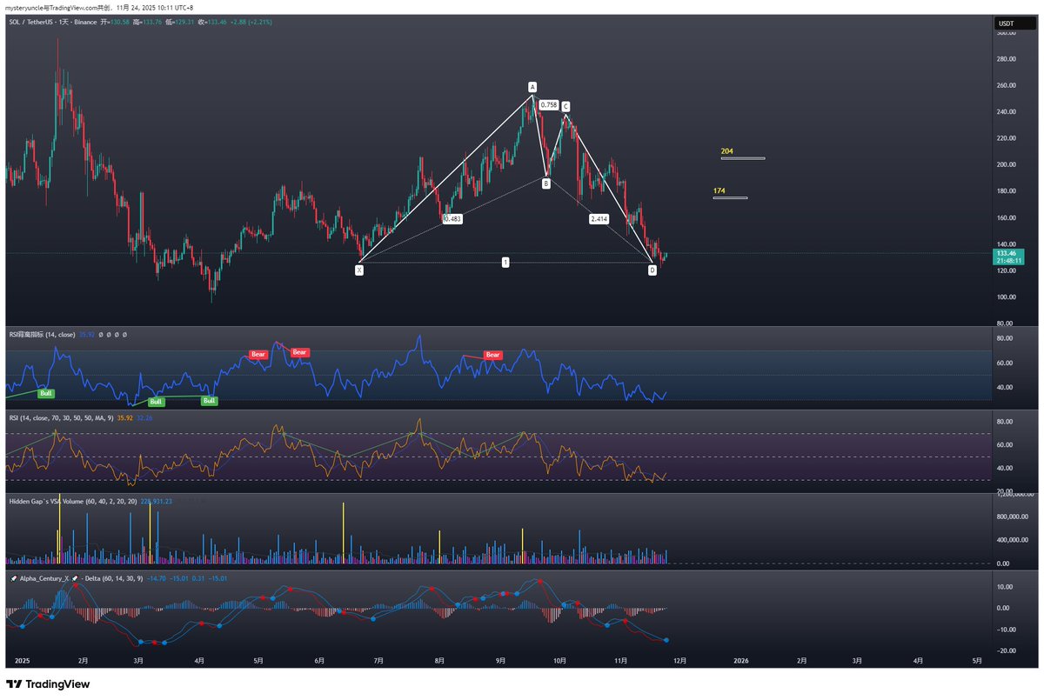Click the 7月 label on time axis

(x=378, y=661)
